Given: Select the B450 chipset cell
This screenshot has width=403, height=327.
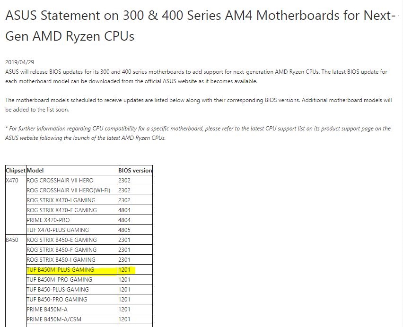Looking at the screenshot, I should (x=12, y=240).
